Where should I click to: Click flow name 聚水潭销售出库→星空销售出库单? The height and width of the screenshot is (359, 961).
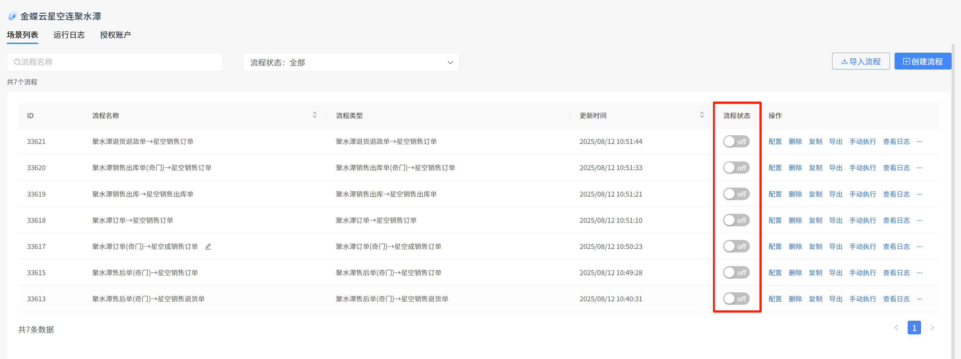tap(143, 194)
